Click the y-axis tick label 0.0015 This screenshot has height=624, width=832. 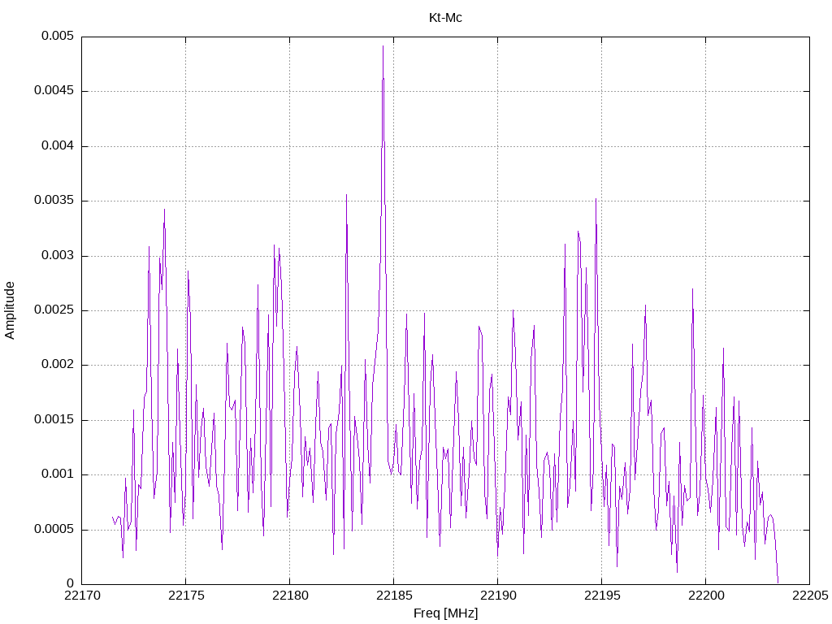pyautogui.click(x=54, y=420)
